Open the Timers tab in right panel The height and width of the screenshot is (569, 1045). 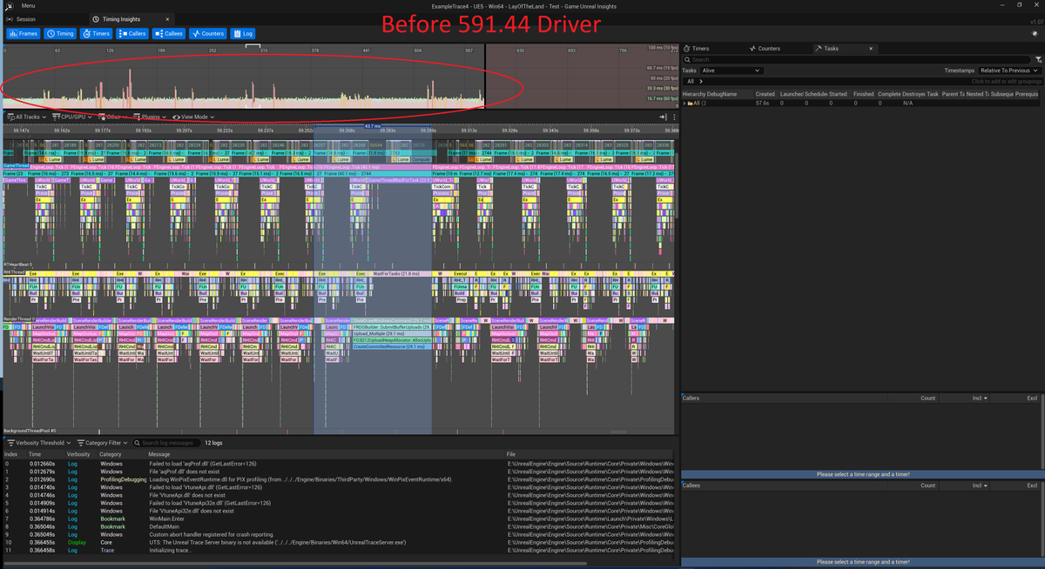[x=696, y=49]
